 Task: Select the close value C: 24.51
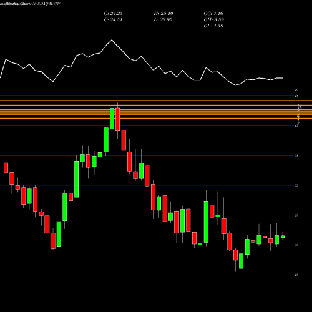pyautogui.click(x=113, y=20)
